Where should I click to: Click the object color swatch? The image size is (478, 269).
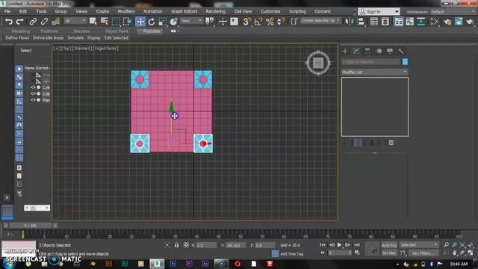pyautogui.click(x=405, y=62)
